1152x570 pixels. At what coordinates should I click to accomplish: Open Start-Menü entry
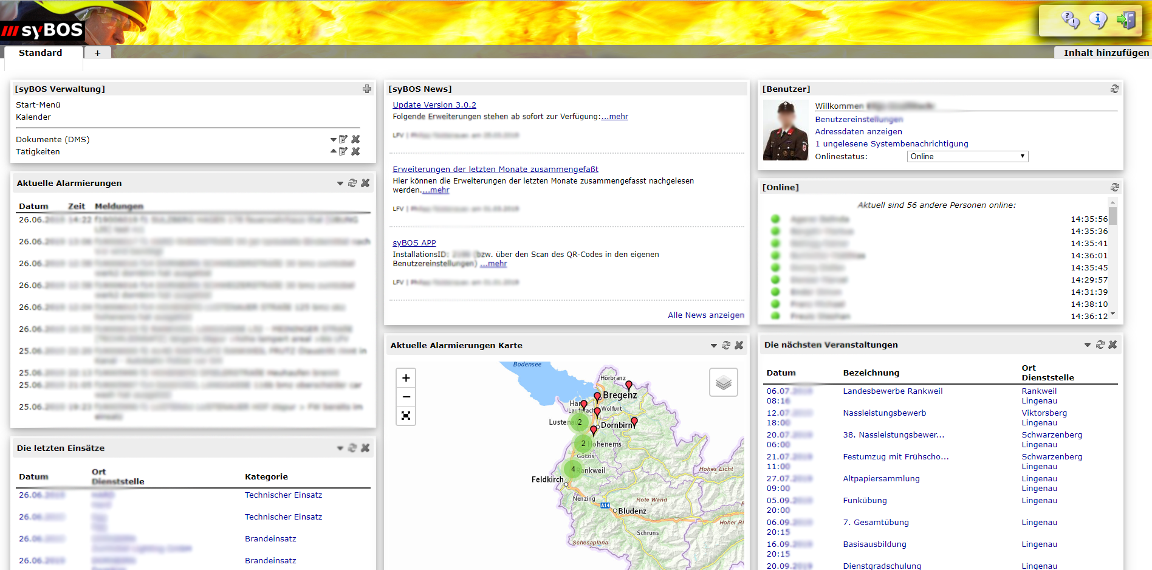point(38,105)
